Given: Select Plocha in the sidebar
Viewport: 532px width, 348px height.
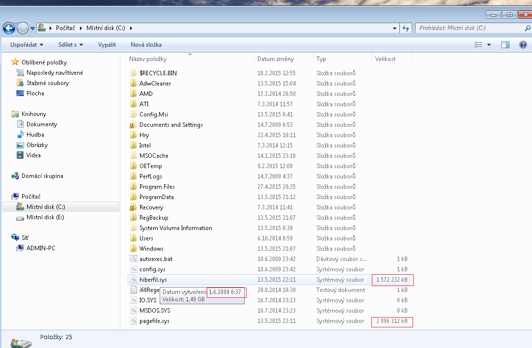Looking at the screenshot, I should click(35, 93).
